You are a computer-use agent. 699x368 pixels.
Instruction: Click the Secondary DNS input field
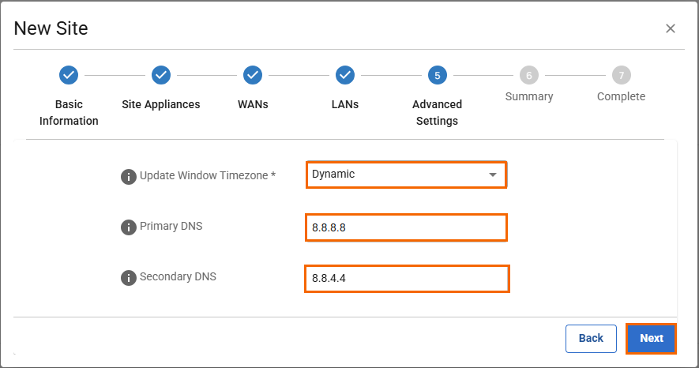point(406,278)
